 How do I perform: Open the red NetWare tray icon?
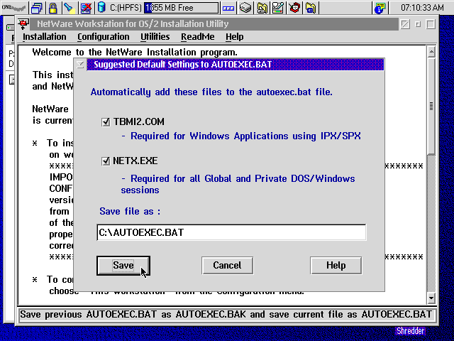pyautogui.click(x=294, y=8)
